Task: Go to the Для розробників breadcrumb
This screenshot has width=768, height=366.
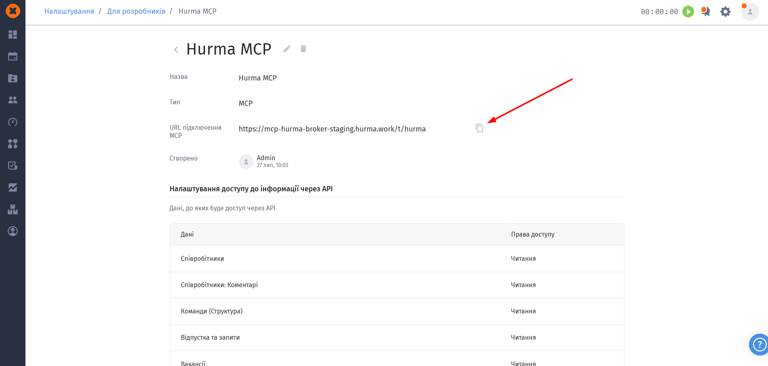Action: tap(136, 11)
